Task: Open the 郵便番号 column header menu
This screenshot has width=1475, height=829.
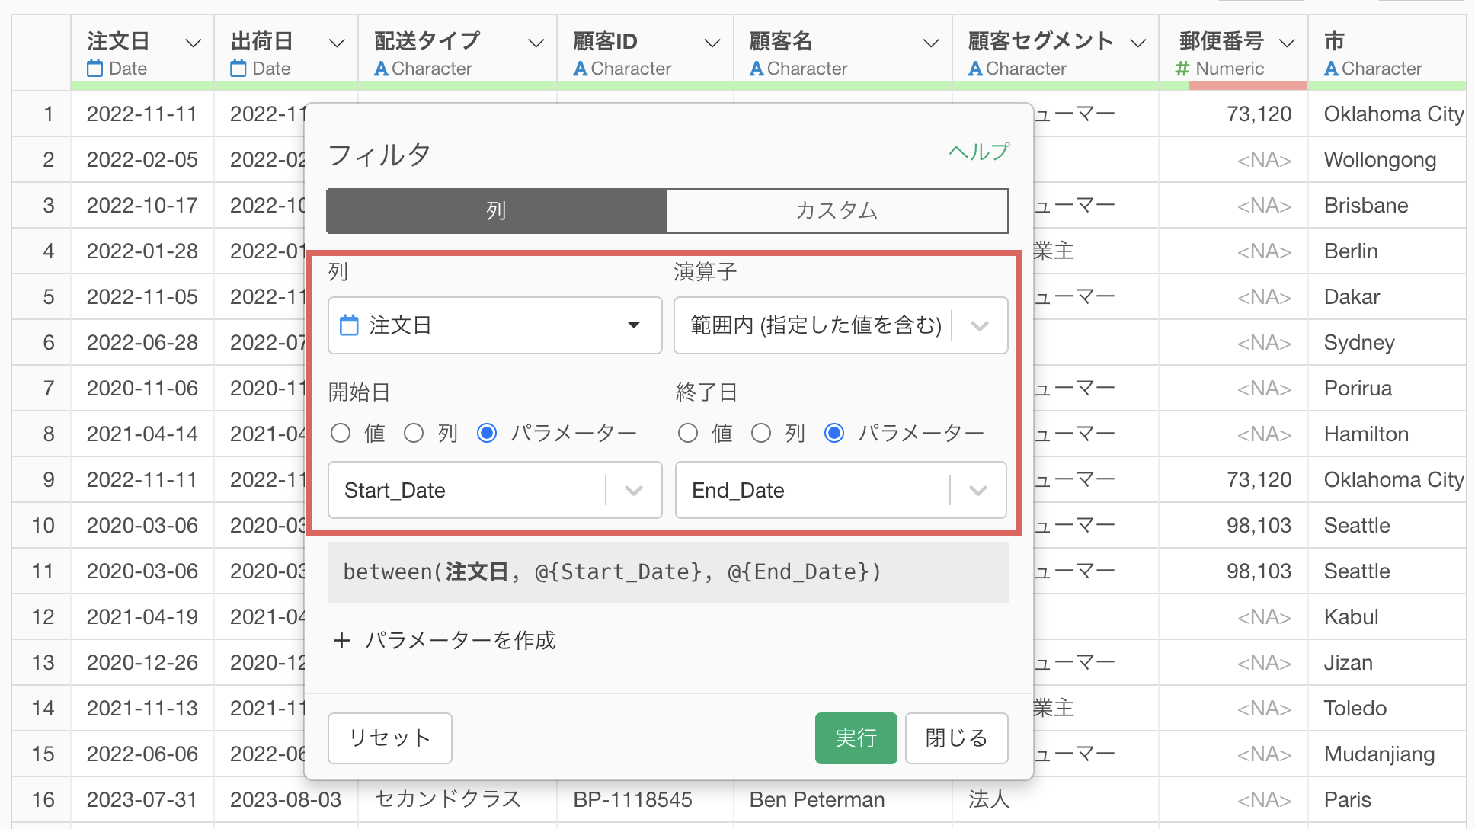Action: click(x=1288, y=43)
